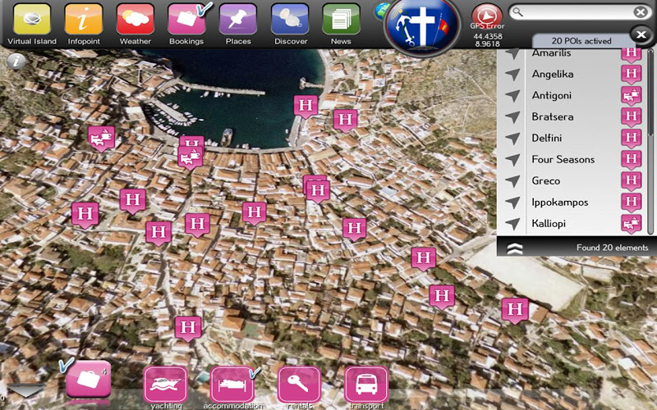
Task: Select Antigoni in the POI list
Action: 551,95
